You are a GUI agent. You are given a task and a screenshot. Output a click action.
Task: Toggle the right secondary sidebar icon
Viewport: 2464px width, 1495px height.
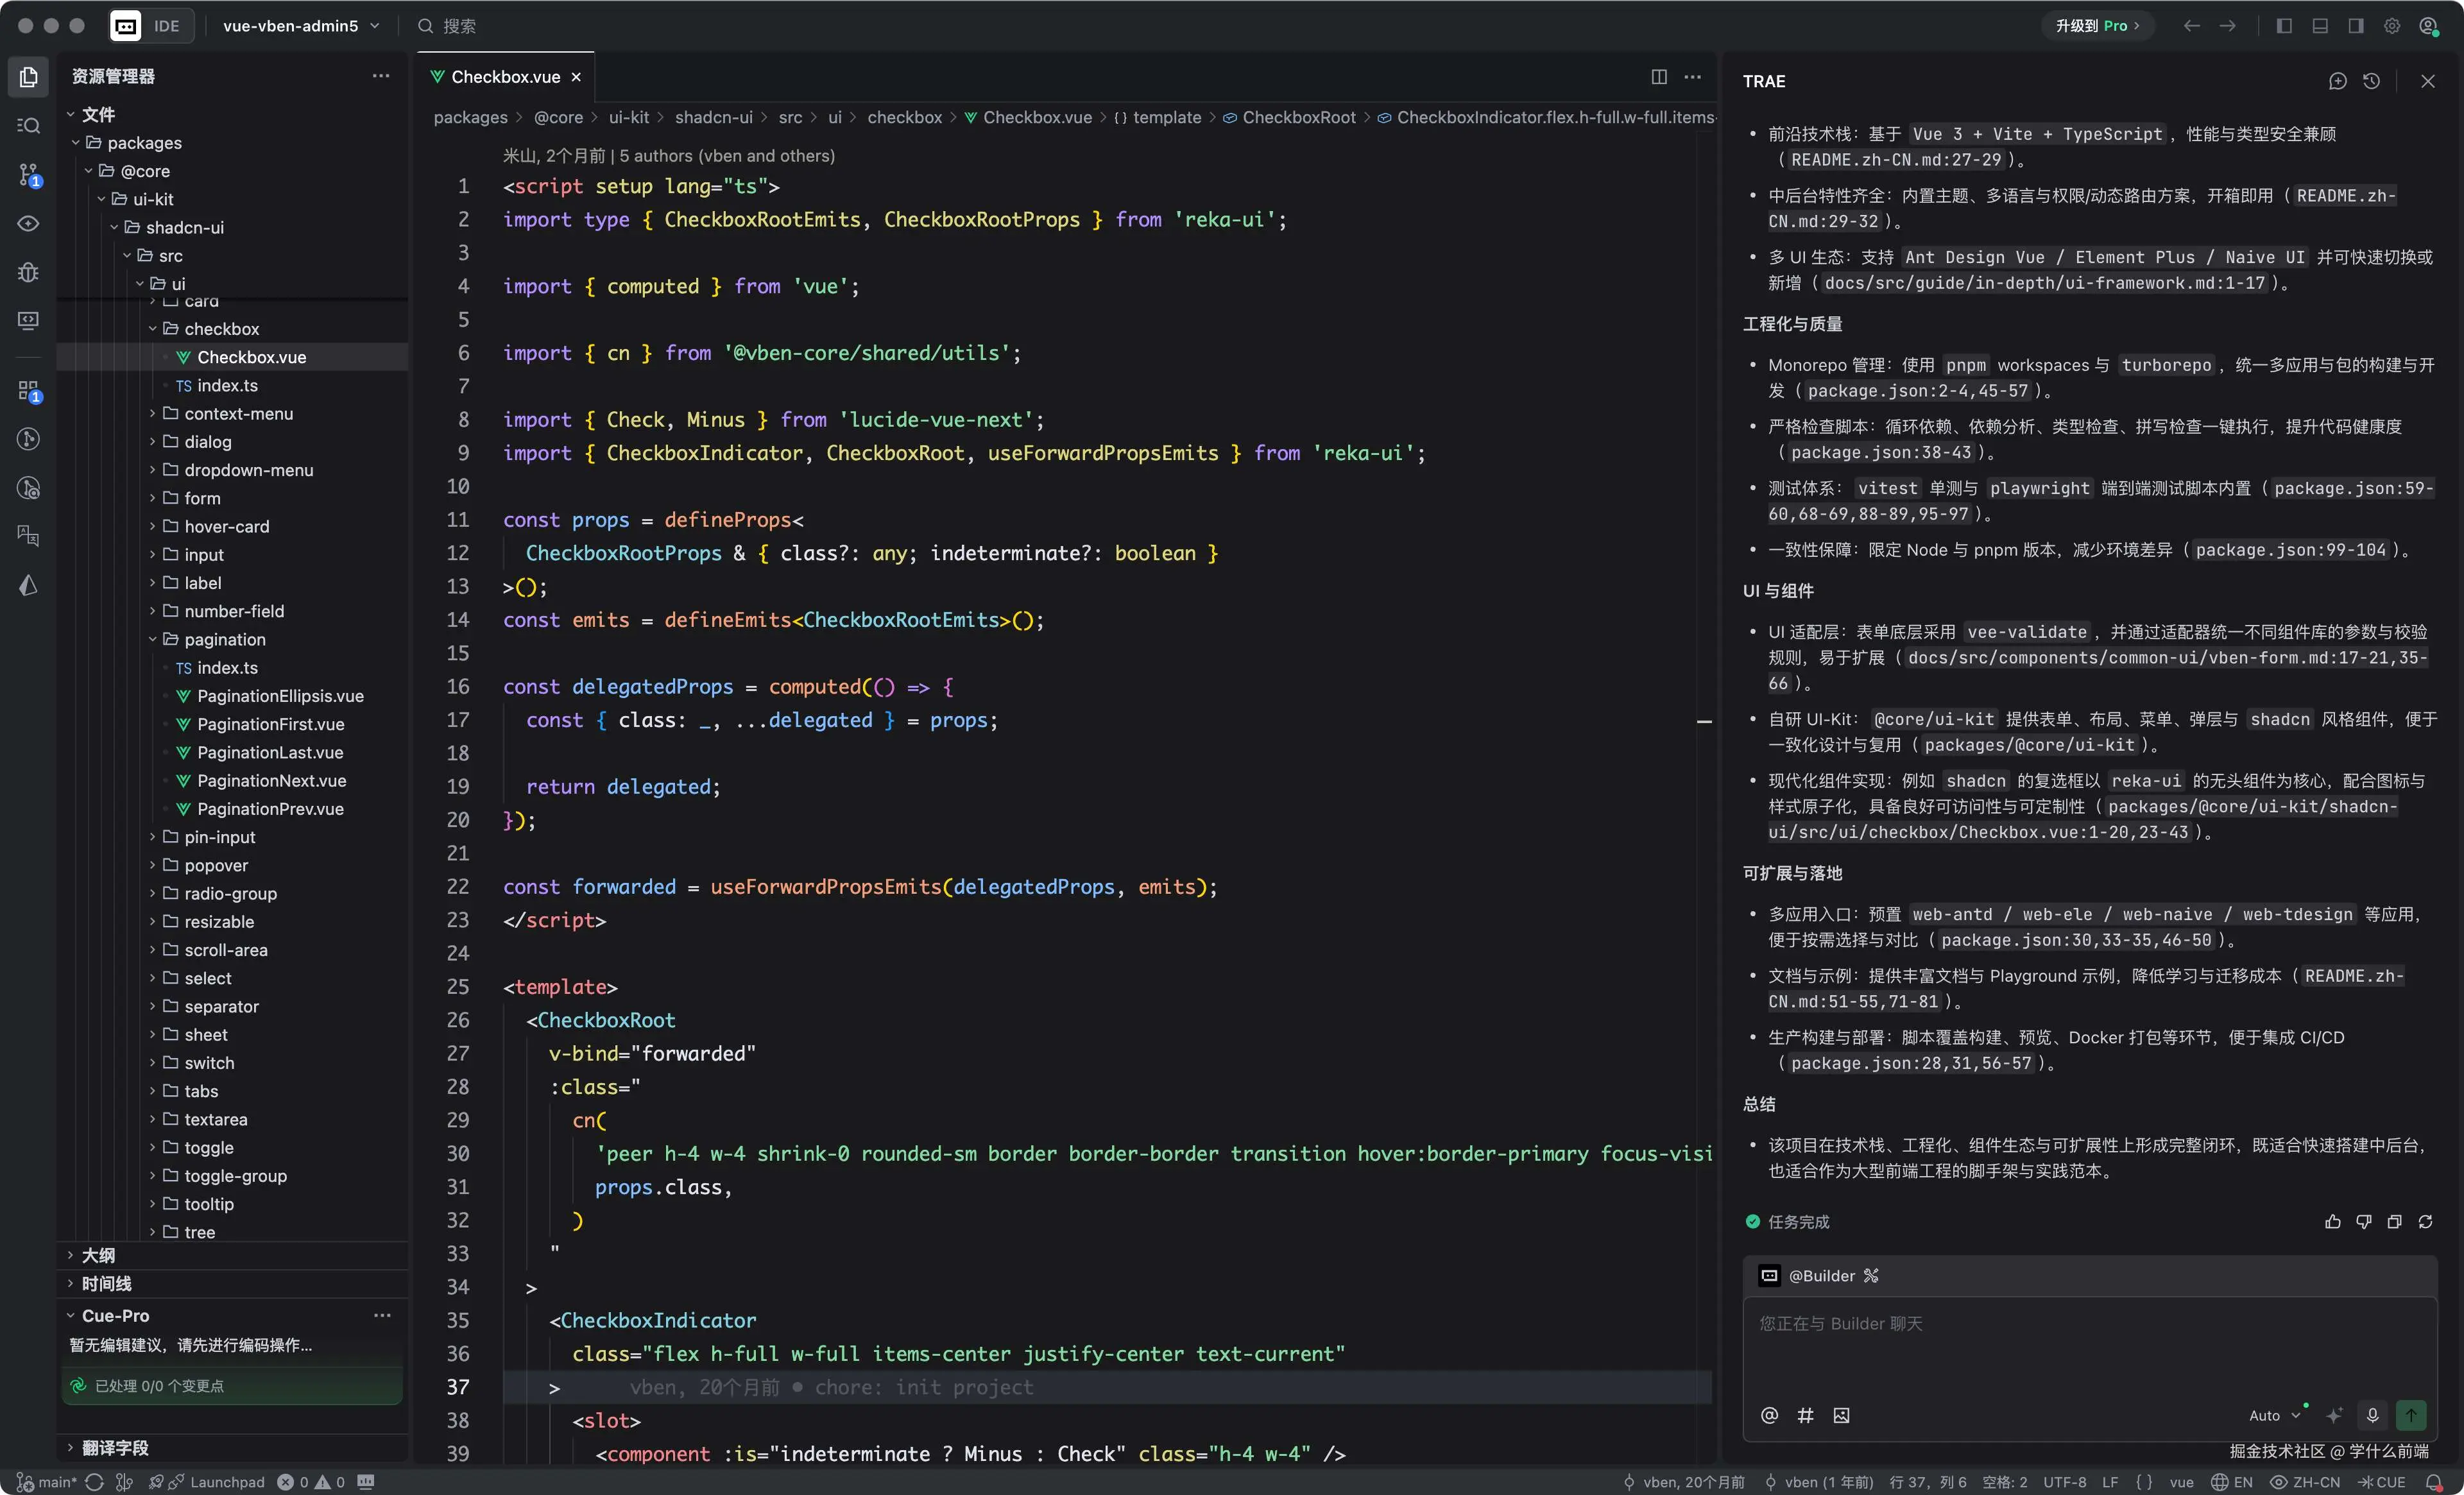pyautogui.click(x=2356, y=26)
